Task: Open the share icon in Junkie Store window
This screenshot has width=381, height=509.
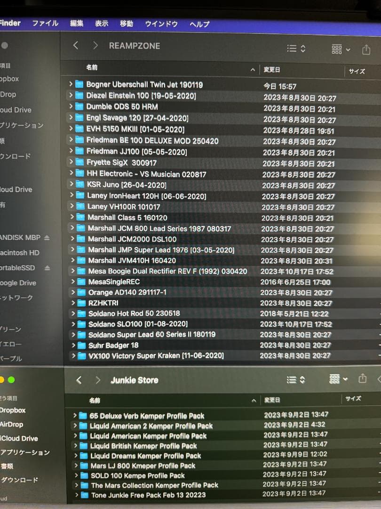Action: pyautogui.click(x=362, y=378)
